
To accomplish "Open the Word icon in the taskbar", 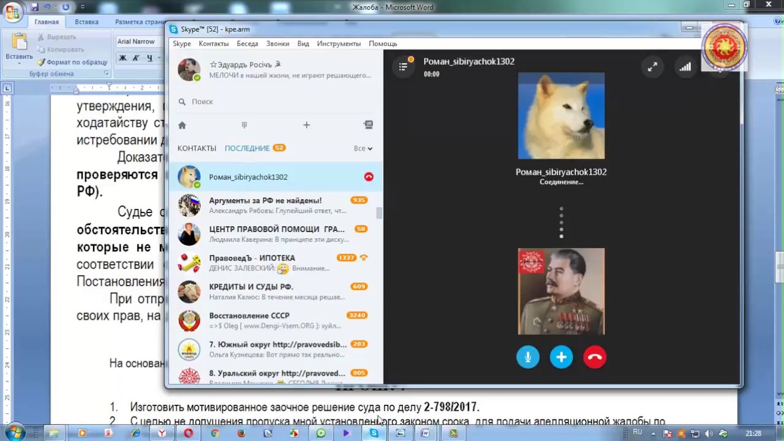I will [x=425, y=433].
